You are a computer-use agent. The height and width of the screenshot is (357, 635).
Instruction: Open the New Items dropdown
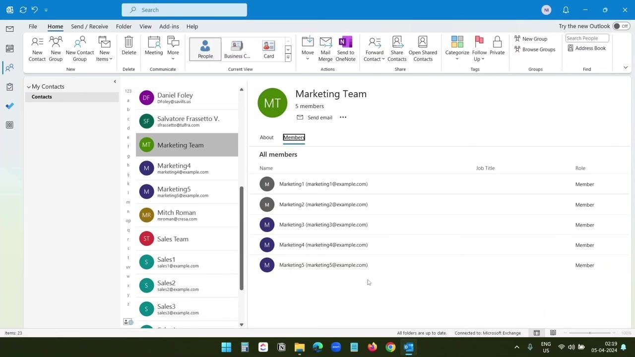coord(104,49)
